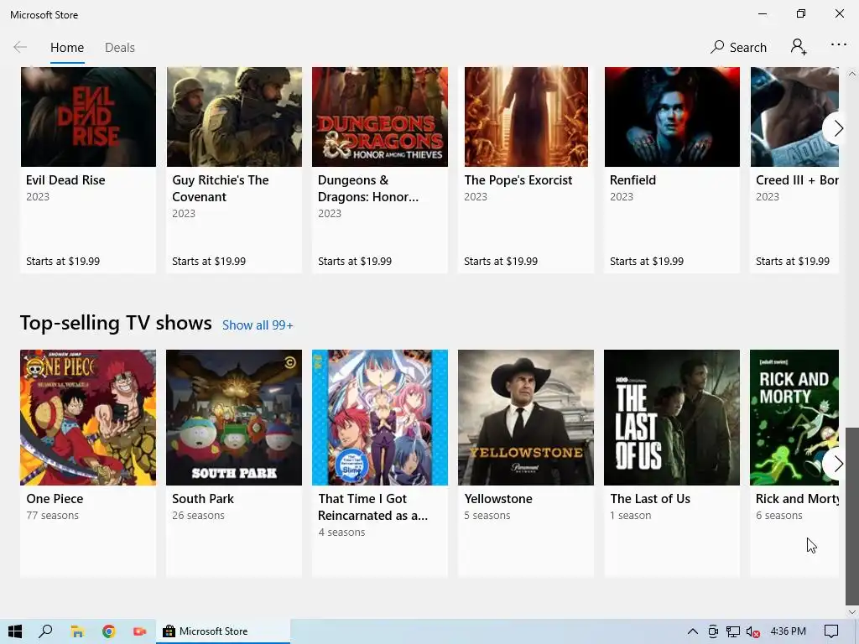Open The Pope's Exorcist poster
Screen dimensions: 859x644
(x=526, y=117)
